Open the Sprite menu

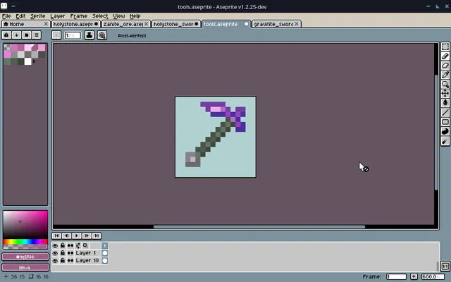tap(37, 16)
